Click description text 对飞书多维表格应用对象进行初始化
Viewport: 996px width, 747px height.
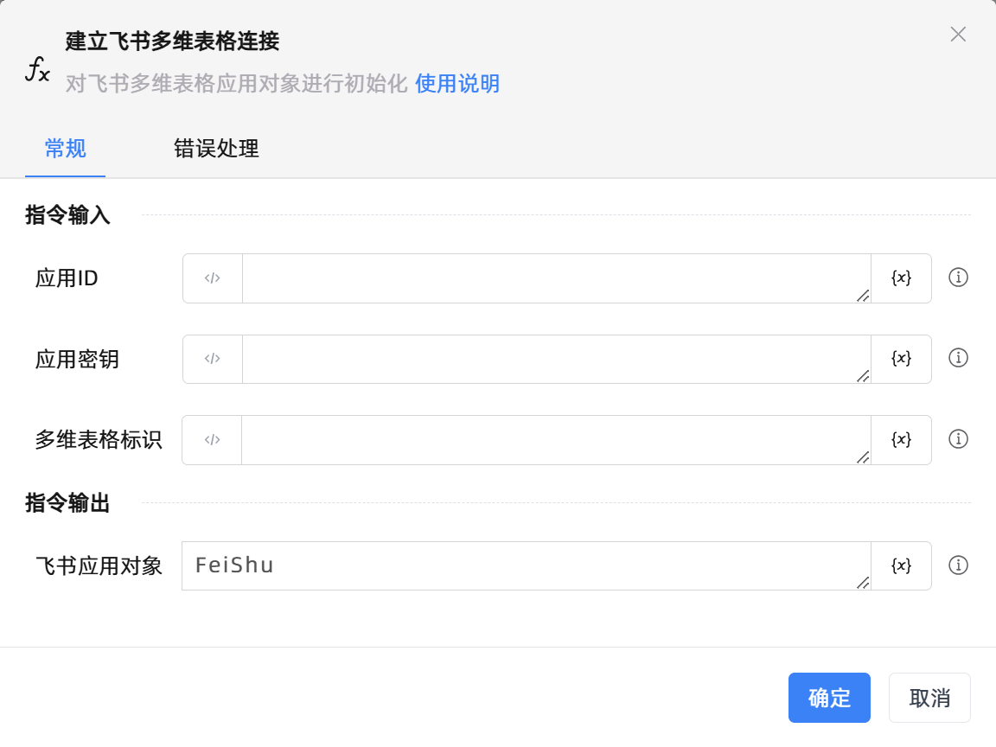236,83
